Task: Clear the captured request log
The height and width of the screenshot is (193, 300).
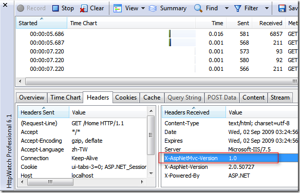Action: tap(92, 8)
